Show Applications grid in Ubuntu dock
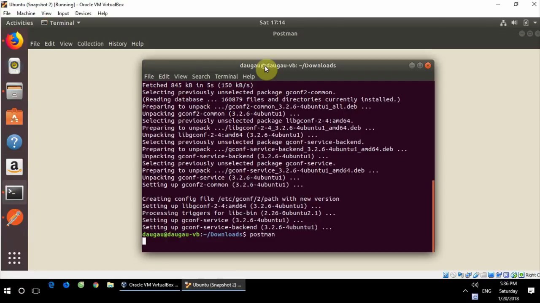Viewport: 540px width, 303px height. tap(14, 258)
